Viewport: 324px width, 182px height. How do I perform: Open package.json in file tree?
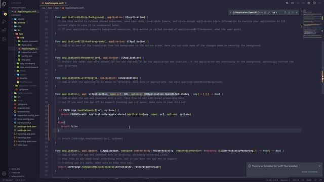(24, 130)
